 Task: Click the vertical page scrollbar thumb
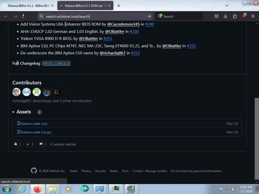click(x=257, y=139)
